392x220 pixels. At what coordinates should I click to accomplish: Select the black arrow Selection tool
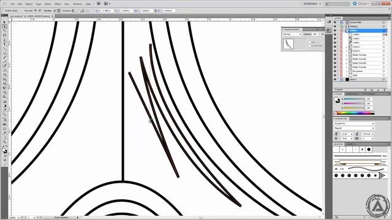tap(4, 22)
